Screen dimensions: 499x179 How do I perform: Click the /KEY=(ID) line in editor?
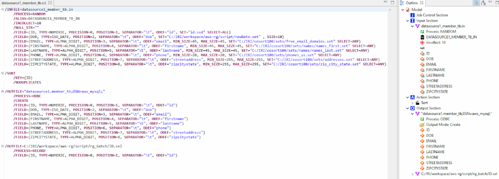click(x=23, y=78)
